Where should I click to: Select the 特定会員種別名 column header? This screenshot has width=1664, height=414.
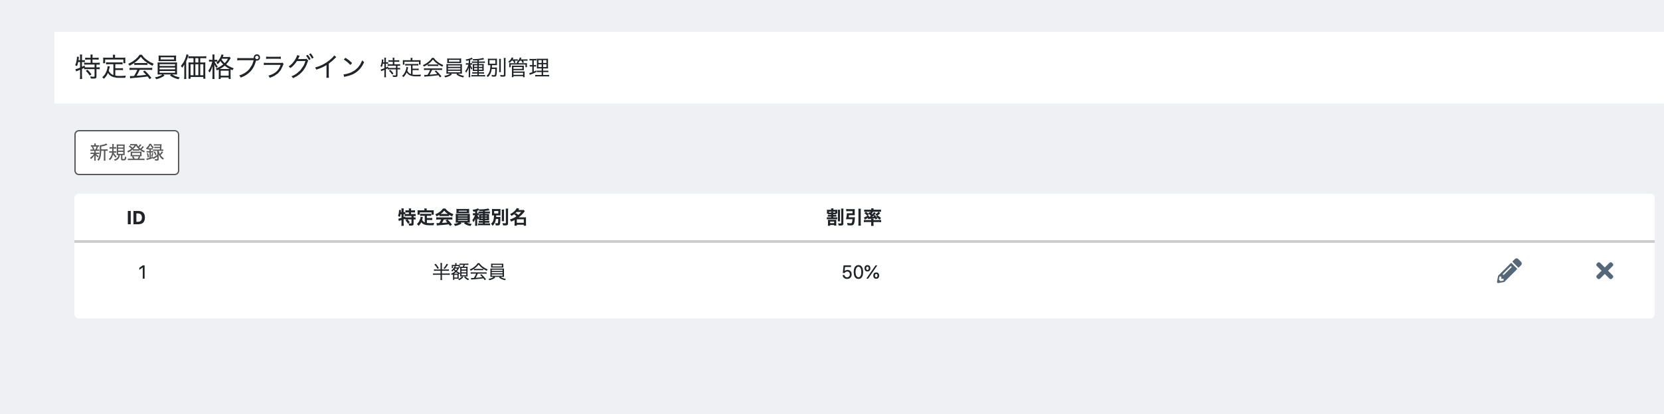[463, 218]
